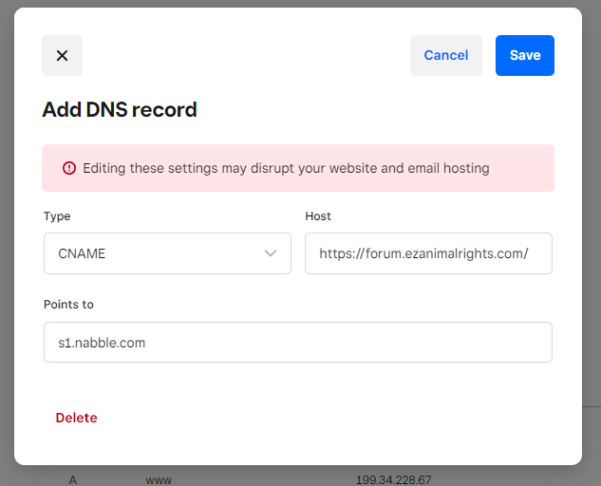
Task: Open the CNAME record type selector
Action: [x=166, y=253]
